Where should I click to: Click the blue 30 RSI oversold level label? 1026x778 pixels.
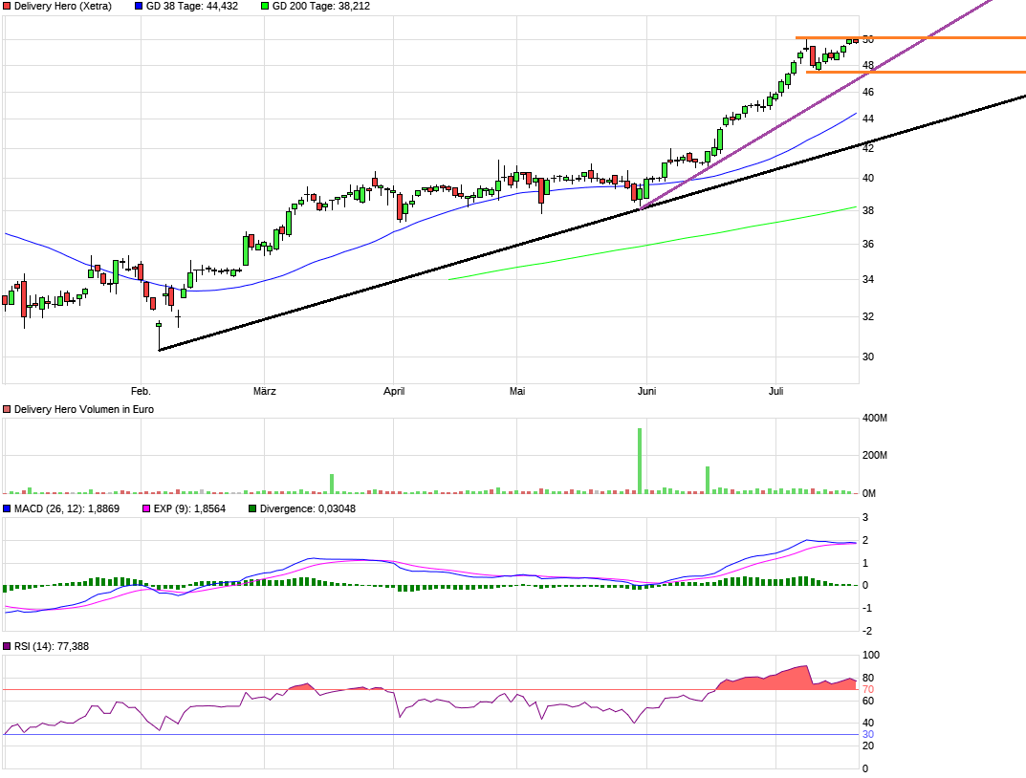tap(867, 734)
